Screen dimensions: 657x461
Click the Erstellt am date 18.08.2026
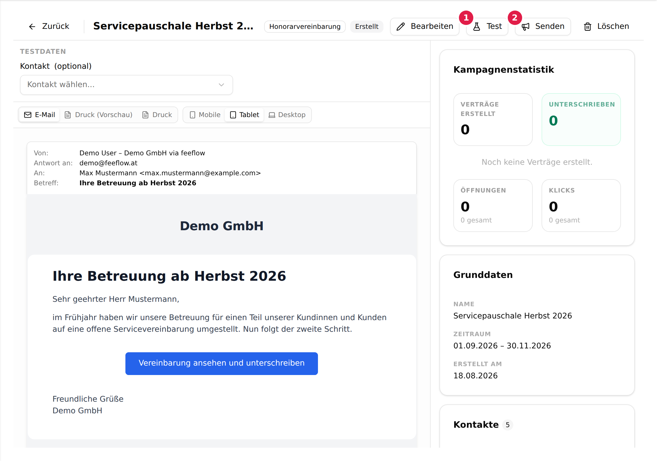tap(476, 376)
